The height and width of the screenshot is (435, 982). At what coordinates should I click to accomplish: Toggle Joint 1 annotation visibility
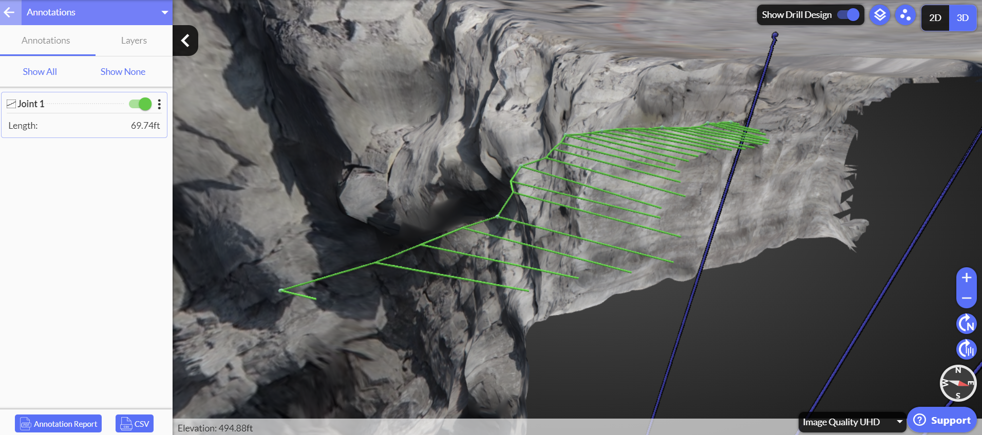pos(140,104)
